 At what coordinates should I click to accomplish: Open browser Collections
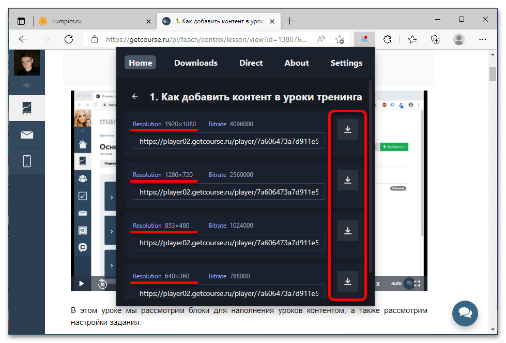point(435,39)
